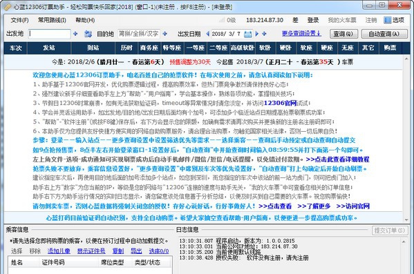Click the plus icon after the date arrows
Viewport: 414px width, 274px height.
264,34
